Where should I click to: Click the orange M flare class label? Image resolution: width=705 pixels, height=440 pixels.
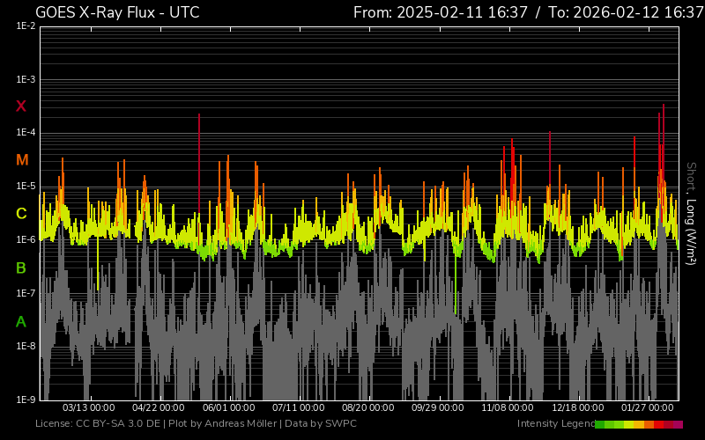pos(22,160)
